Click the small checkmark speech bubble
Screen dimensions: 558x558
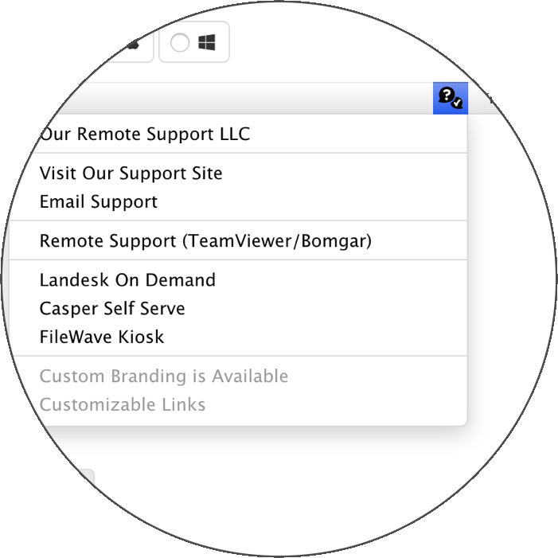point(457,103)
